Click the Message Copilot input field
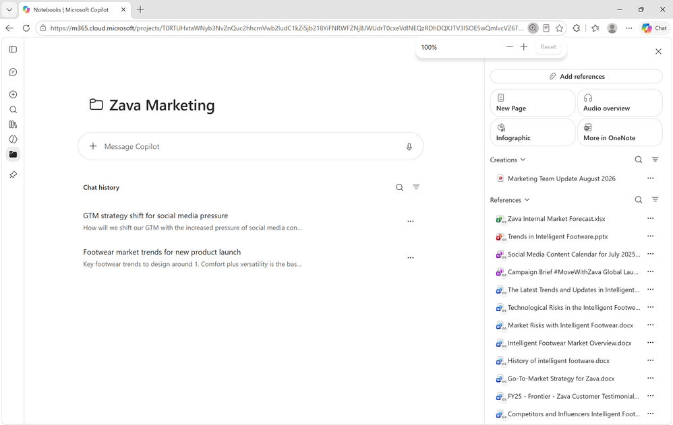Image resolution: width=673 pixels, height=425 pixels. coord(251,146)
